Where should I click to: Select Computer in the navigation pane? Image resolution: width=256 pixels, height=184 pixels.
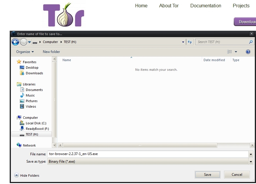coord(30,118)
